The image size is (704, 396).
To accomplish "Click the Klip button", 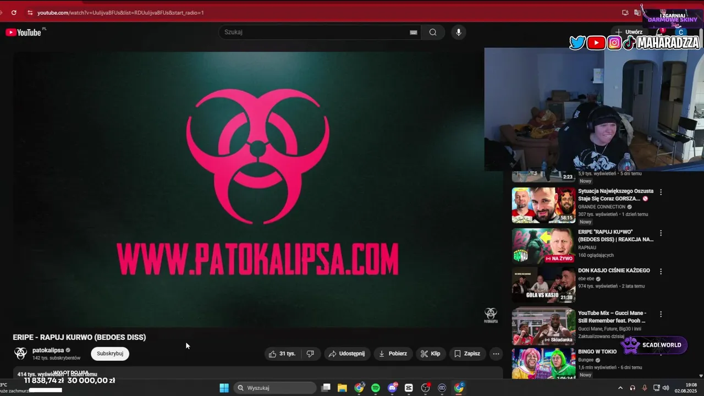I will point(431,354).
